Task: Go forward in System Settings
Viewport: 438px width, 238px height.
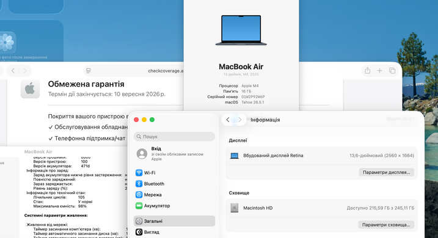Action: pyautogui.click(x=239, y=120)
